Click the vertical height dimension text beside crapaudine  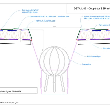click(43, 50)
